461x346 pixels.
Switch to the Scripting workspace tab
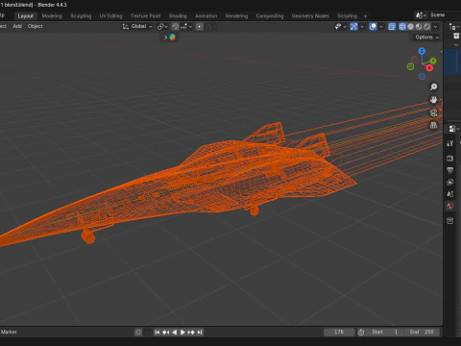[347, 16]
